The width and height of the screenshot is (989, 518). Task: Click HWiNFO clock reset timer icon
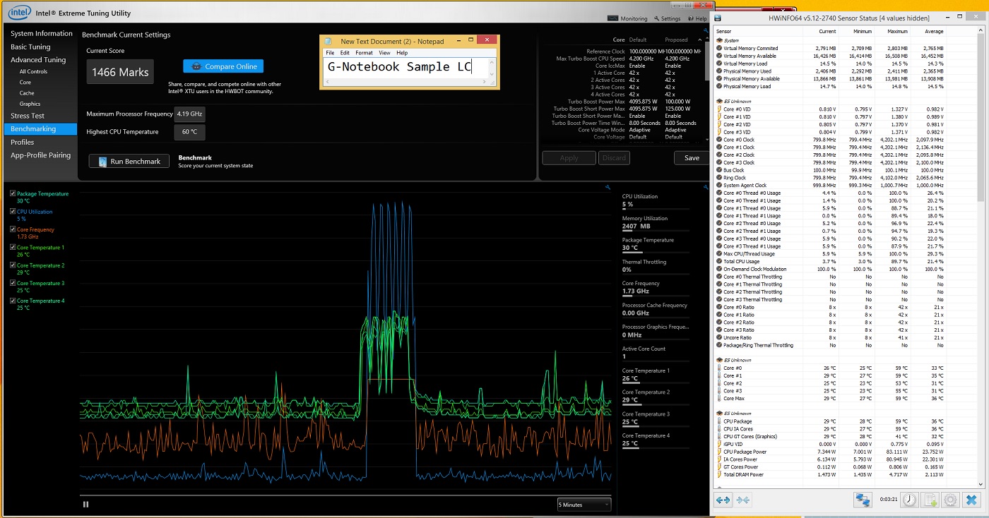(x=909, y=500)
